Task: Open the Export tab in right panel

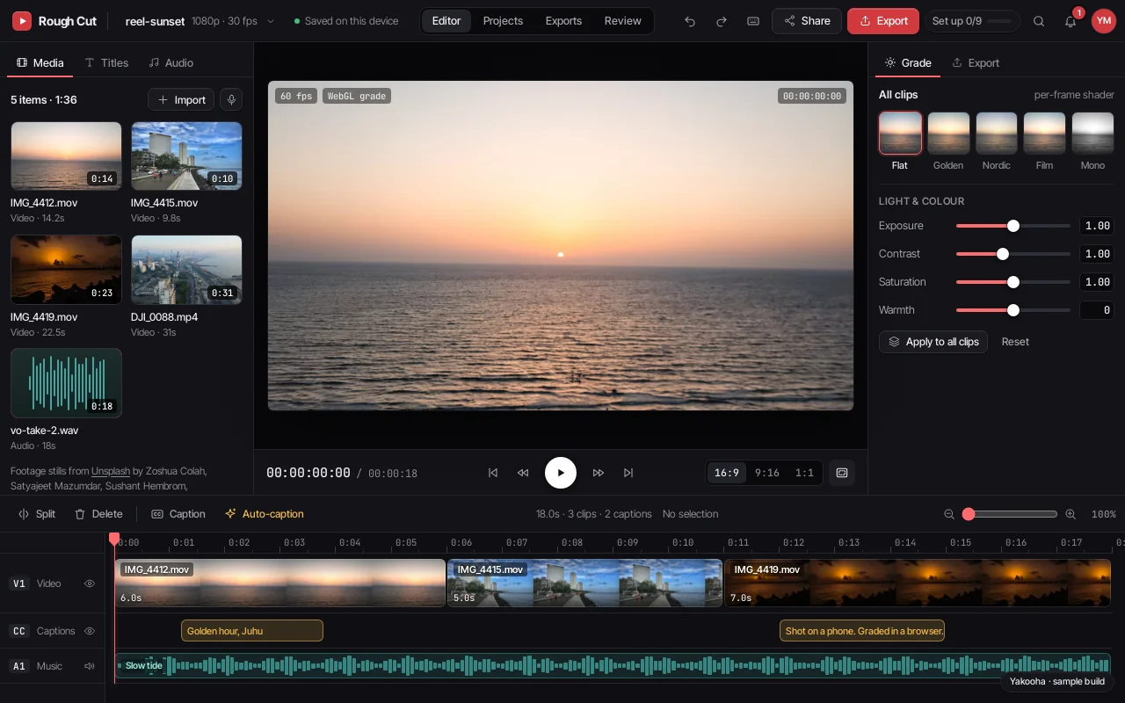Action: (x=976, y=63)
